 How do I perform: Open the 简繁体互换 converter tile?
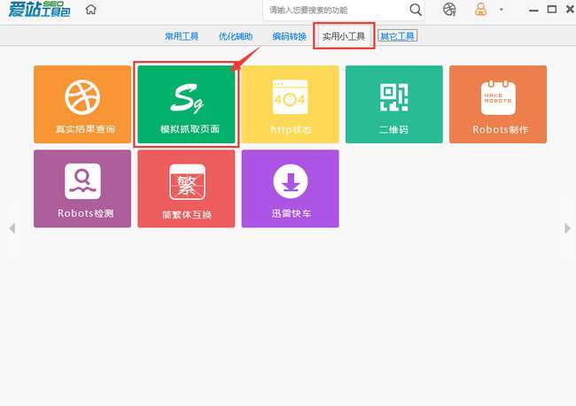tap(186, 188)
